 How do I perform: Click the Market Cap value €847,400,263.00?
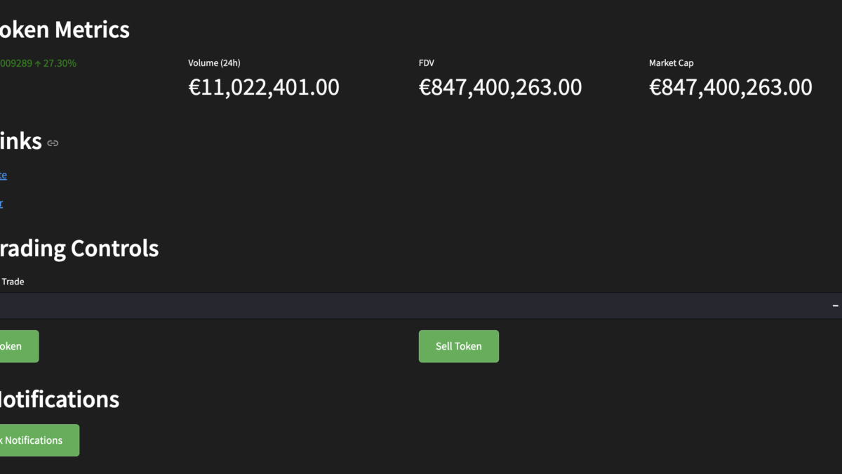730,87
